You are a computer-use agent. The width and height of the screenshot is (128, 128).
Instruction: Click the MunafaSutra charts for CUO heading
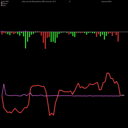pos(39,2)
